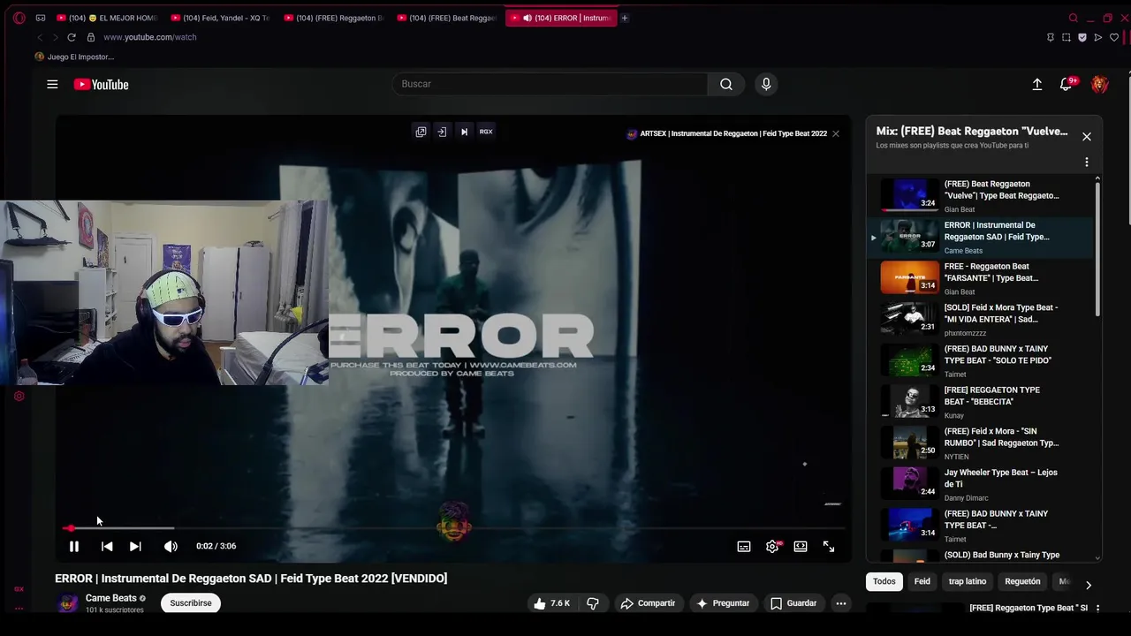Switch to the EL MEJOR HOME browser tab
Screen dimensions: 1131x636
tap(106, 18)
